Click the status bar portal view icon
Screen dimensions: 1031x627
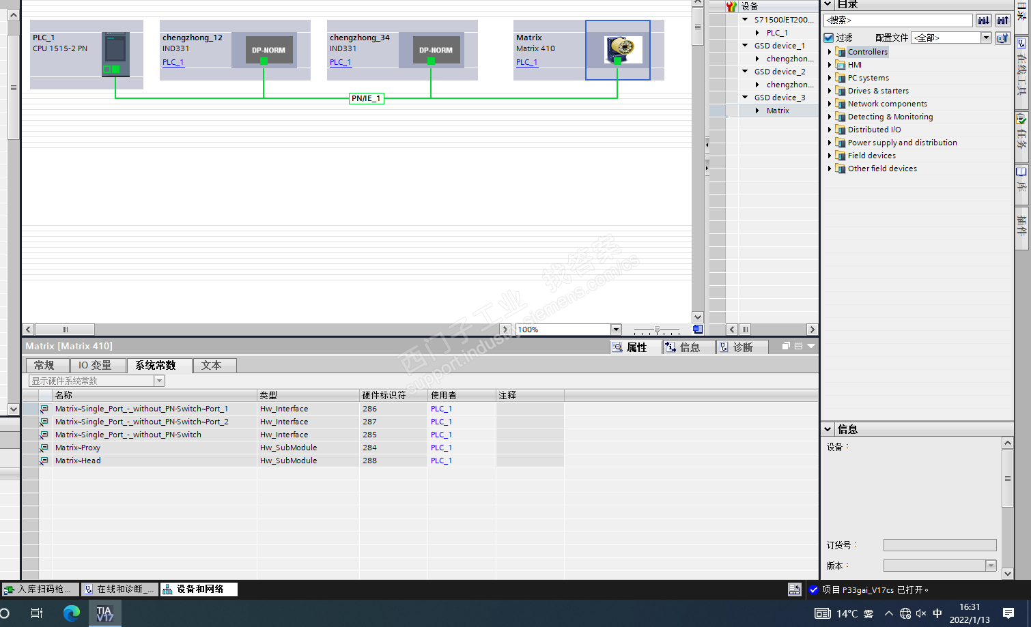[x=794, y=589]
